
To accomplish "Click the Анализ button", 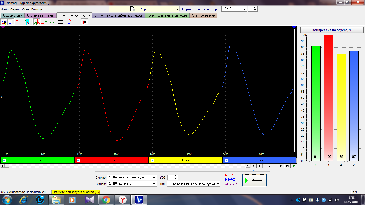I will pyautogui.click(x=254, y=180).
